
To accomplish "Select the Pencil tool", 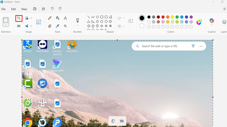I will pyautogui.click(x=50, y=18).
